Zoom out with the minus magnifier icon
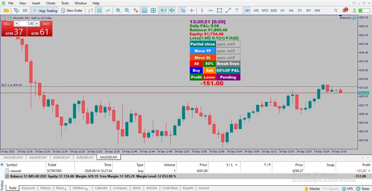Screen dimensions: 372x191 [x=127, y=10]
